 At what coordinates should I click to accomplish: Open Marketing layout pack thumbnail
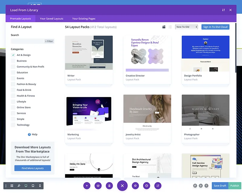(89, 112)
